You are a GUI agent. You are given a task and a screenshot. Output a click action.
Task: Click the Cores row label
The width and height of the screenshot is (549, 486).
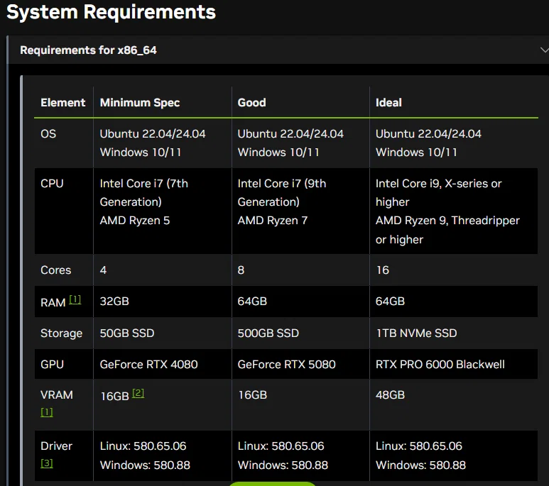[x=55, y=270]
